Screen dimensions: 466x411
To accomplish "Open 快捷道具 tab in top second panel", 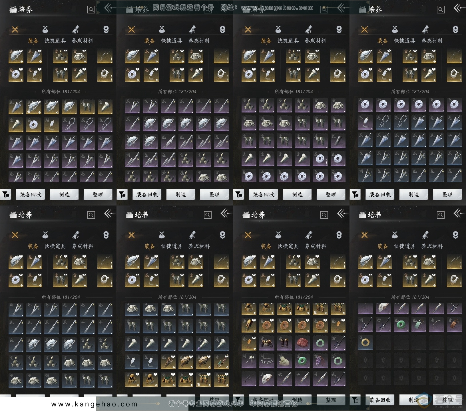I will pyautogui.click(x=172, y=41).
